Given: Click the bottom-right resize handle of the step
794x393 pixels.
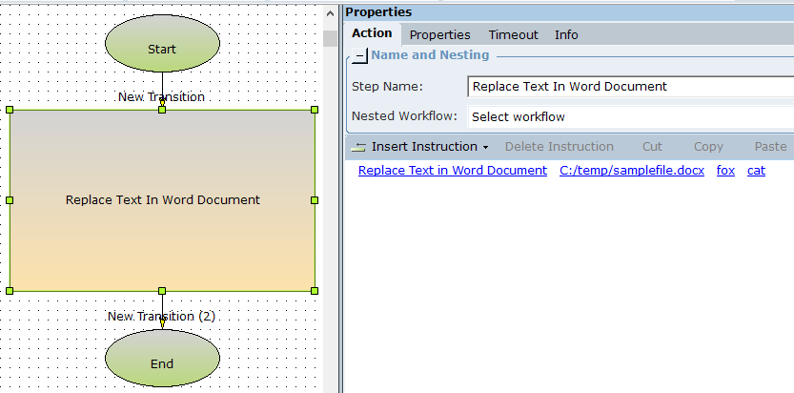Looking at the screenshot, I should tap(315, 290).
